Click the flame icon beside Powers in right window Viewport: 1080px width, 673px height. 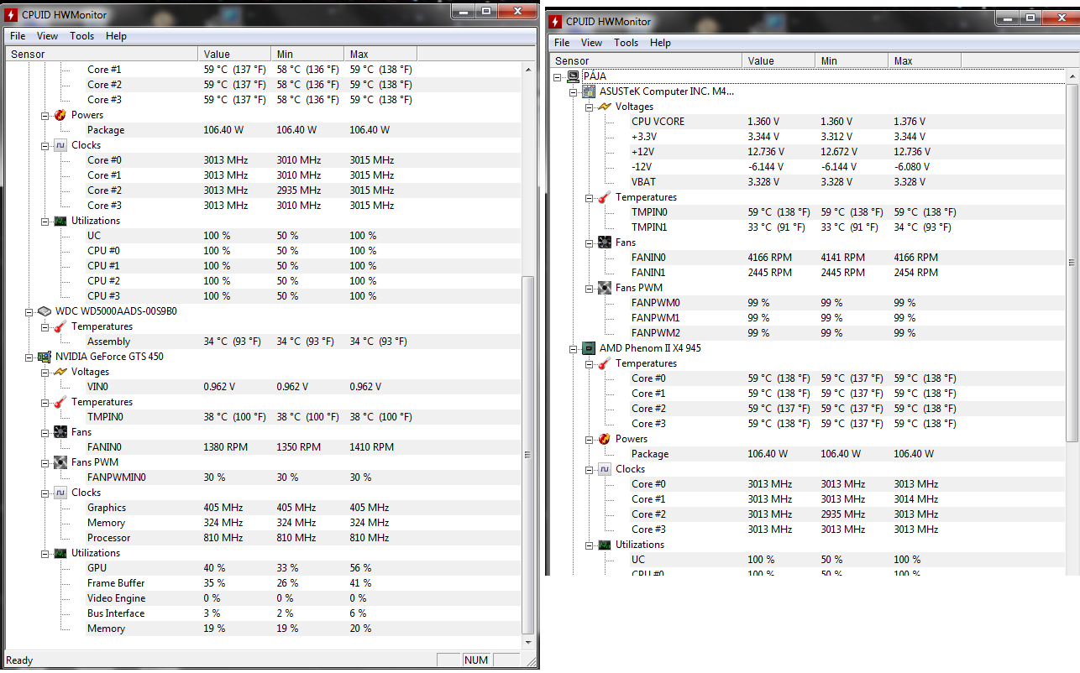point(605,439)
